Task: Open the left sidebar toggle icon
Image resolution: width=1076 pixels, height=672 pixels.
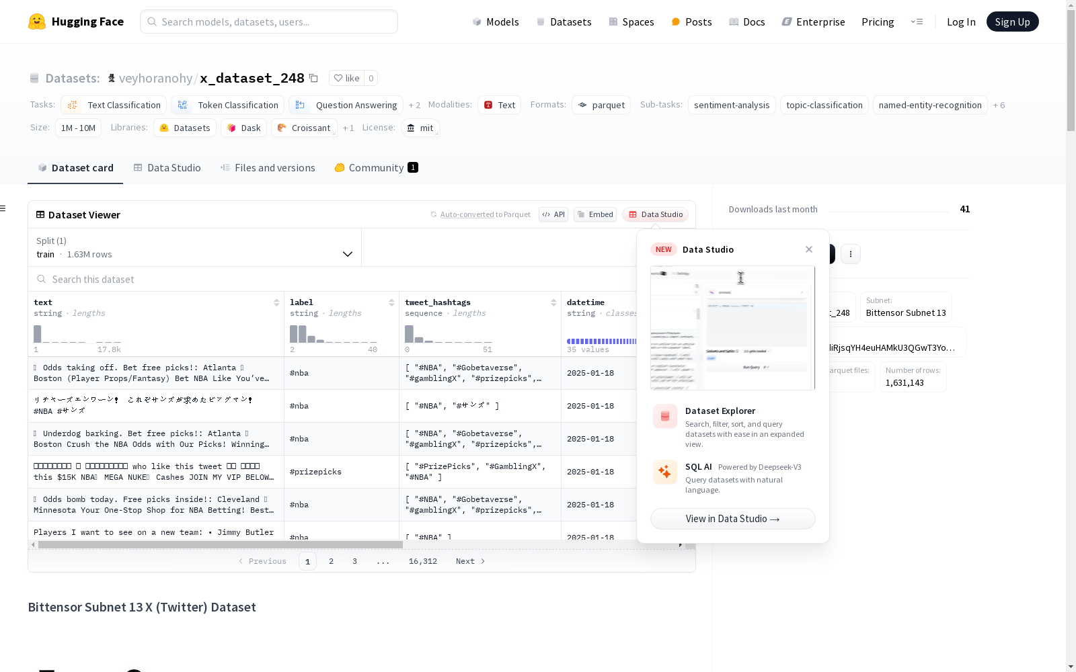Action: pos(3,208)
